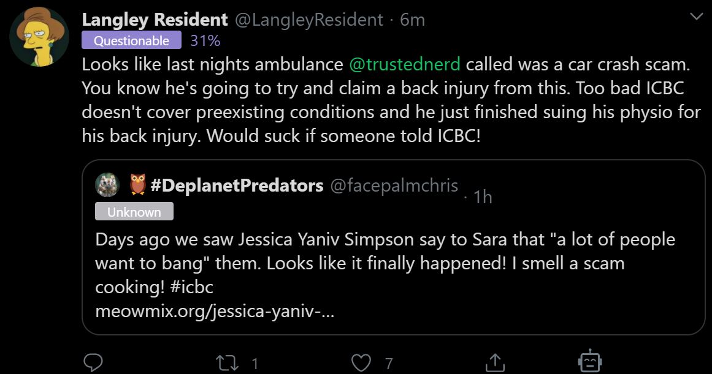Open Langley Resident display name
Viewport: 712px width, 374px height.
click(x=155, y=20)
